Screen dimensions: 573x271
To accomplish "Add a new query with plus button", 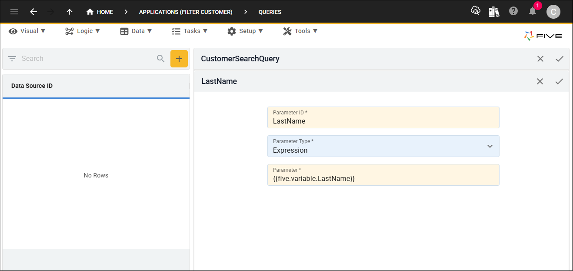I will (x=179, y=59).
